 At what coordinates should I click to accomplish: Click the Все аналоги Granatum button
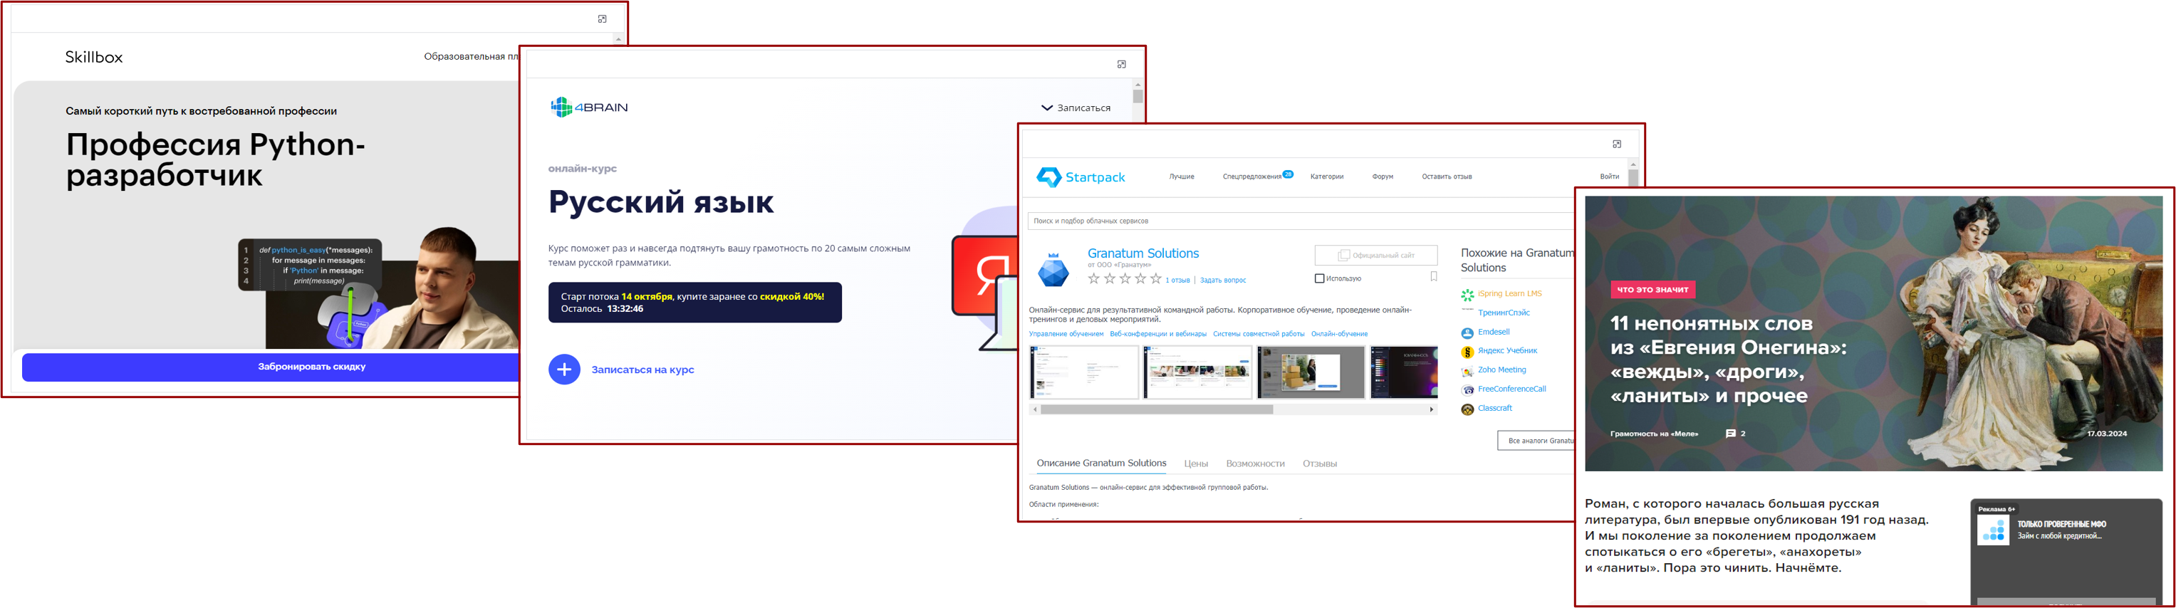1536,441
